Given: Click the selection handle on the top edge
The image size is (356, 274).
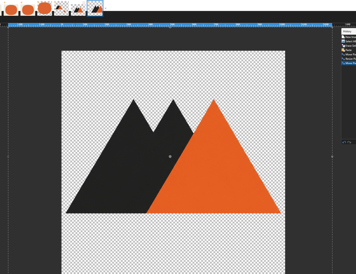Looking at the screenshot, I should [170, 28].
